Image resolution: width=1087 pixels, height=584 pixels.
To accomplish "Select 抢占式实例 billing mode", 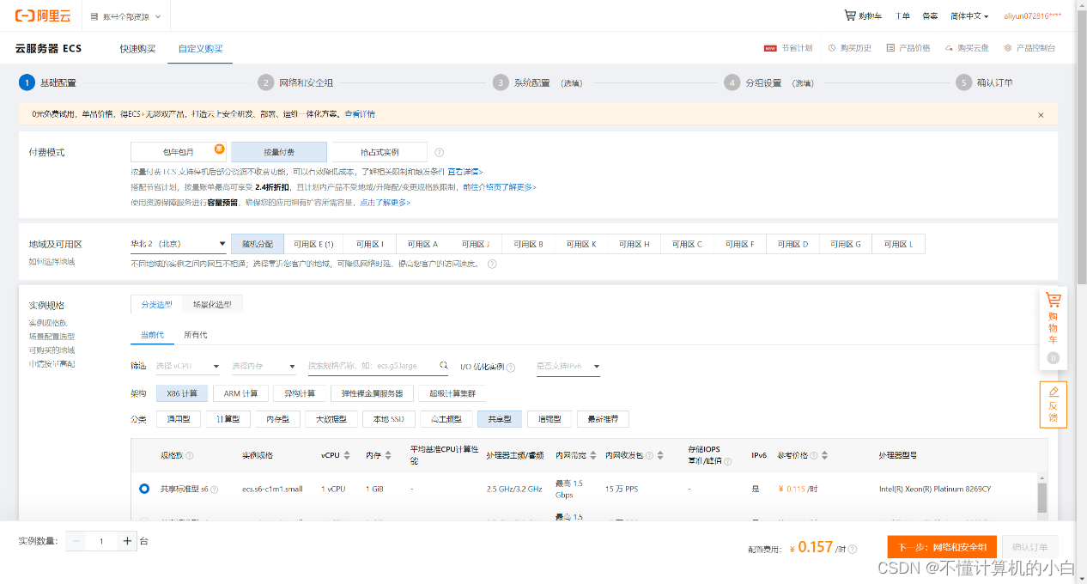I will click(x=379, y=152).
